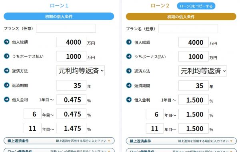Select Loan 2 borrowing amount field showing 4000
Screen dimensions: 240x152
click(194, 42)
